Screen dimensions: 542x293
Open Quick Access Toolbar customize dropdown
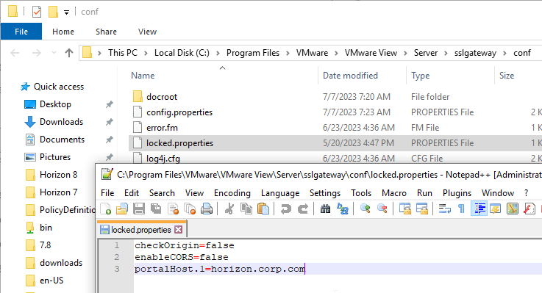point(66,12)
